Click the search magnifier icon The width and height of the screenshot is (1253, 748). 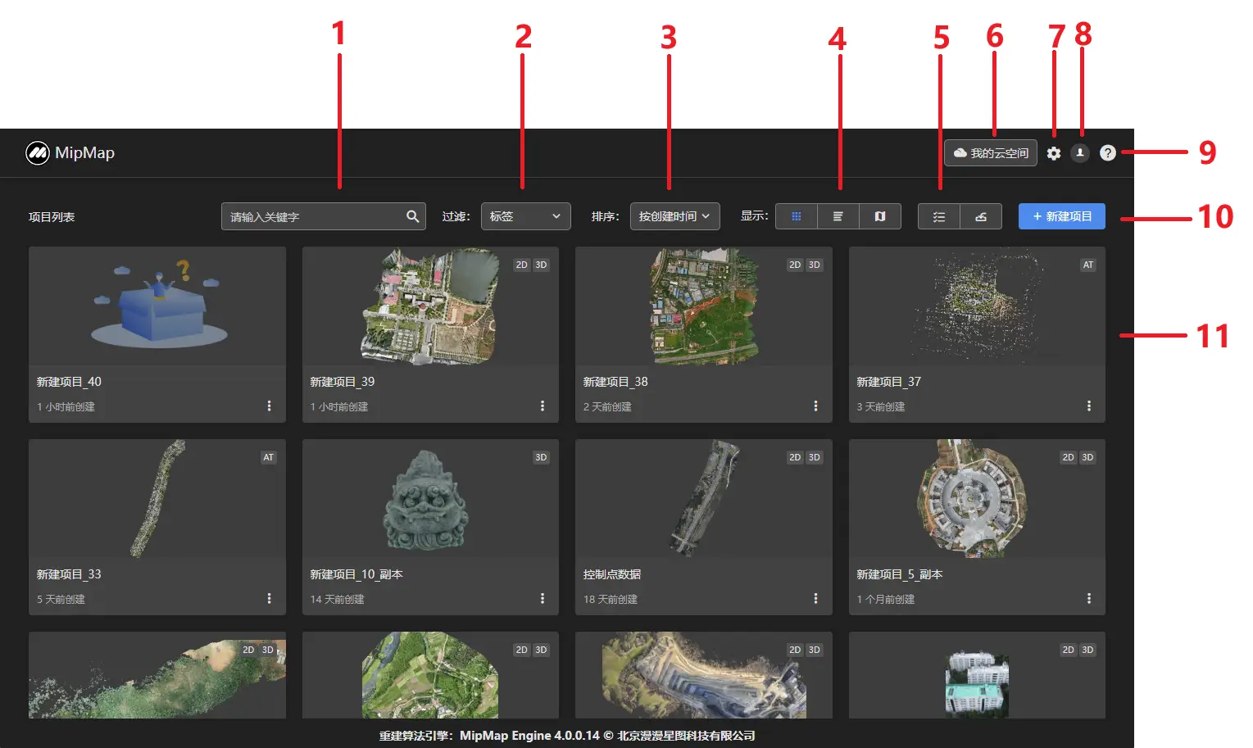point(412,216)
